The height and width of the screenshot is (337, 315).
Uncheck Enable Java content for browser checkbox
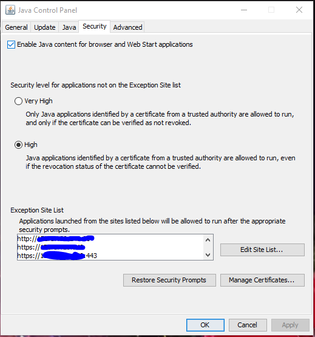(x=11, y=44)
